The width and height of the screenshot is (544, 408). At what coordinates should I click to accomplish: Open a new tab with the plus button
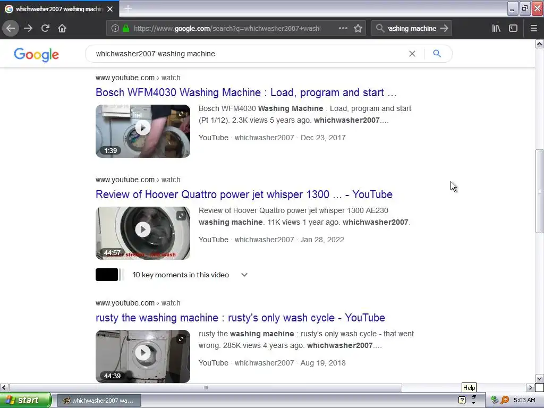click(127, 8)
